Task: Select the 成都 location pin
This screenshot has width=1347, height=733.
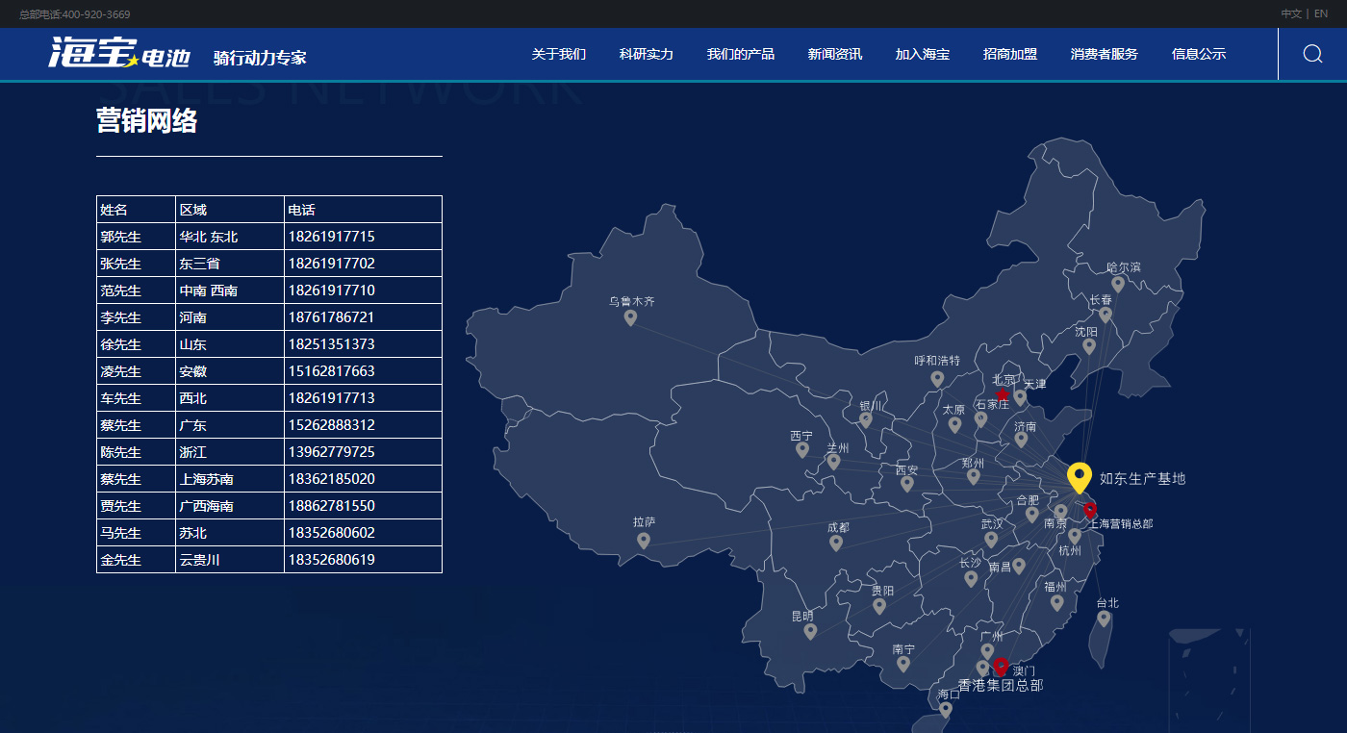Action: (836, 543)
